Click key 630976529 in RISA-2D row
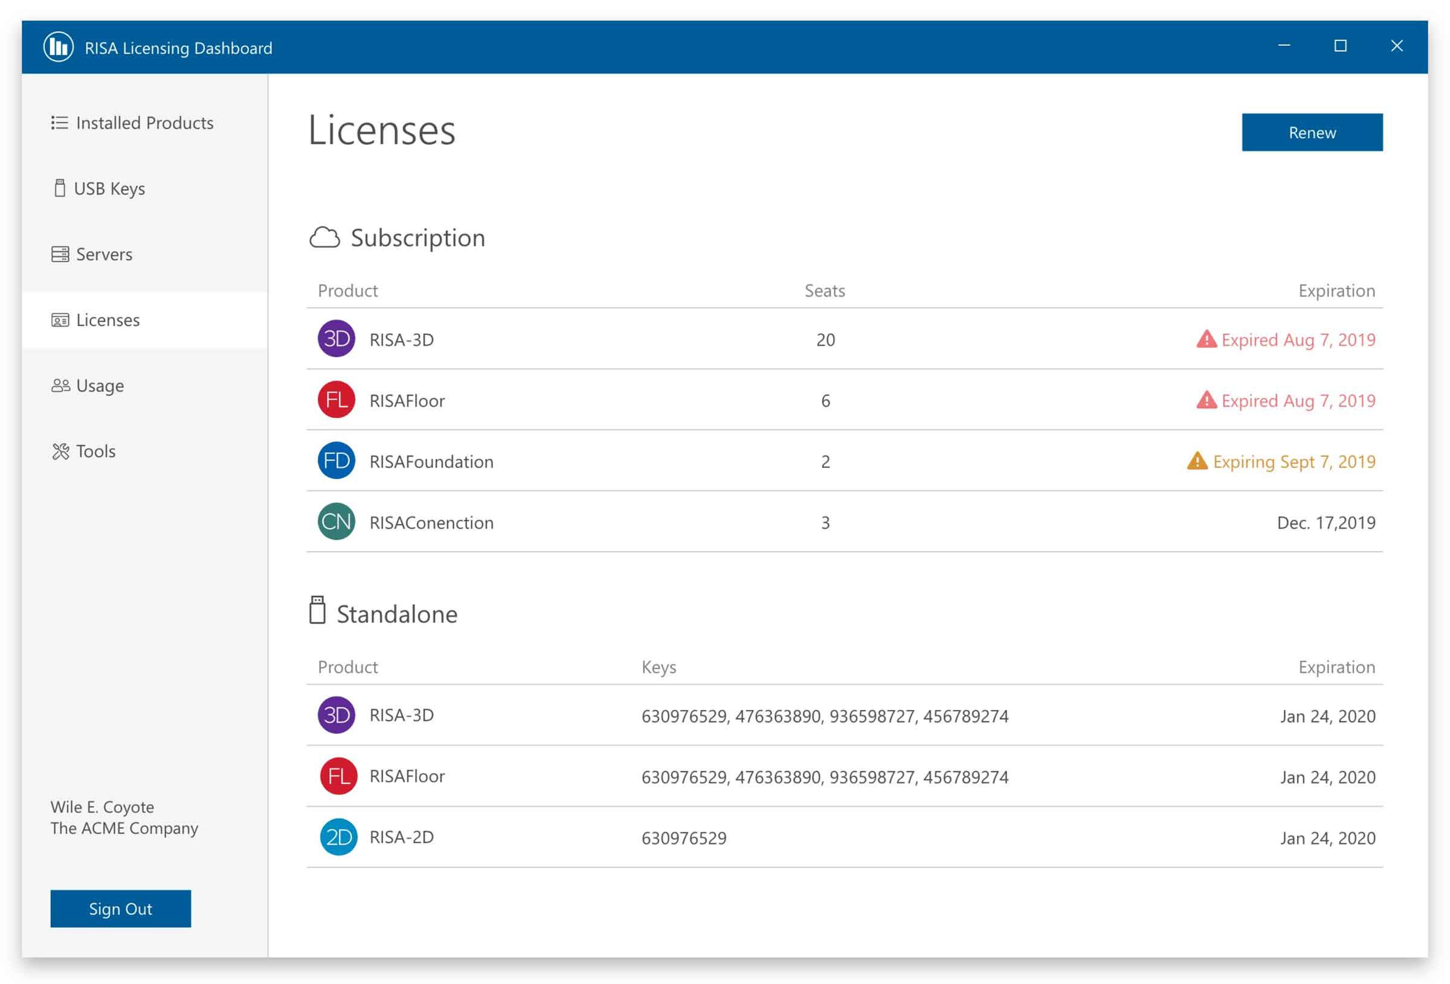Screen dimensions: 1450x984 [684, 839]
